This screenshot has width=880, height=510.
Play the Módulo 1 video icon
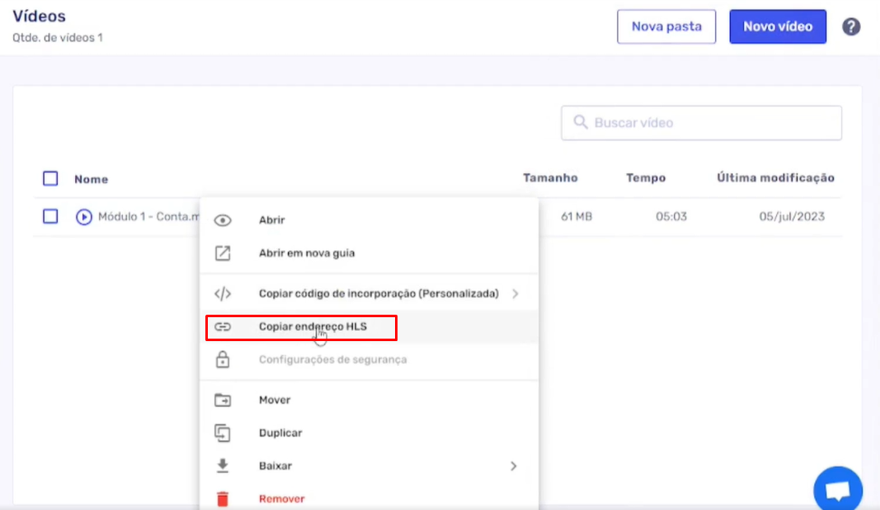[x=83, y=218]
